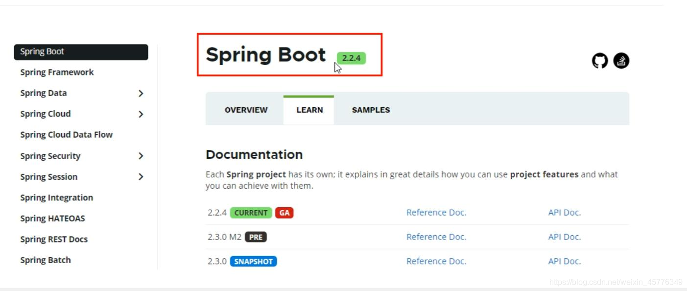
Task: Open Reference Doc for version 2.2.4
Action: 436,212
